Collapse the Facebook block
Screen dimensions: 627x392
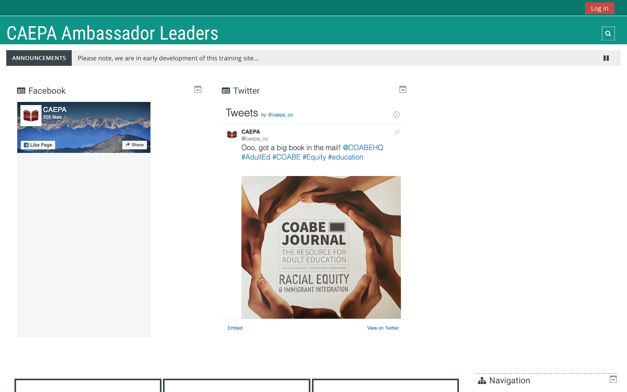[198, 89]
